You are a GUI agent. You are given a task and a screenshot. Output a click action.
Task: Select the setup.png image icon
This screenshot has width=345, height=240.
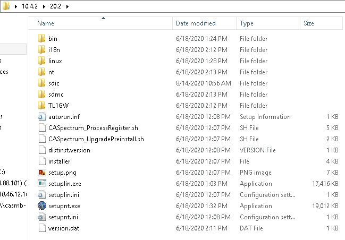42,173
